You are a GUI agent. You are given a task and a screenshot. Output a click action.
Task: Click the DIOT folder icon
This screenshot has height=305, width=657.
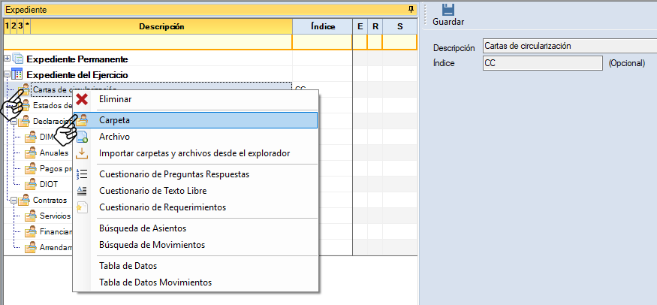31,184
